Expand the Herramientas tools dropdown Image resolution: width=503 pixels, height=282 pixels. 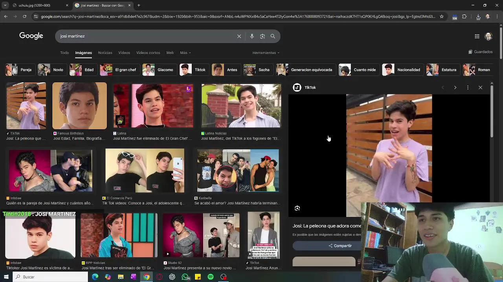click(266, 52)
